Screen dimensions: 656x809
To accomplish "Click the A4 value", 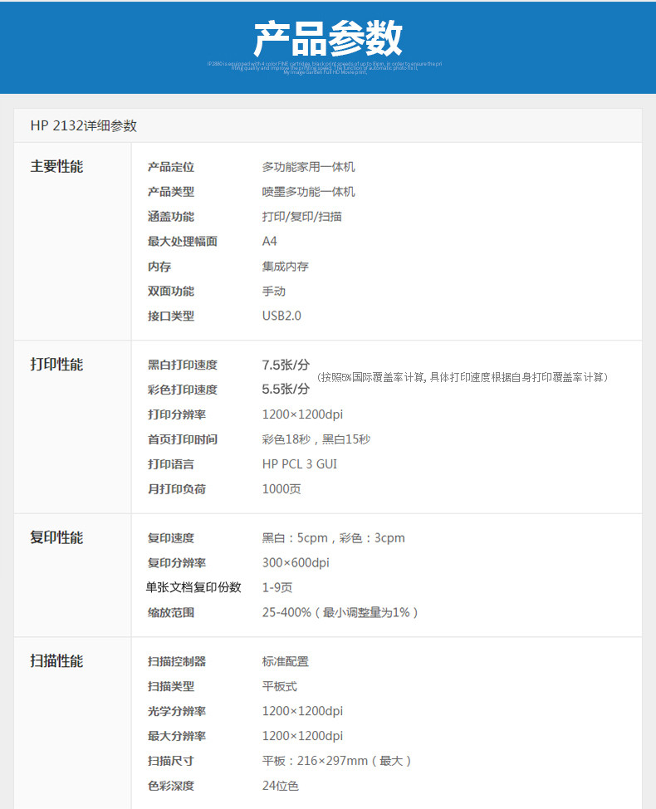I will click(269, 241).
